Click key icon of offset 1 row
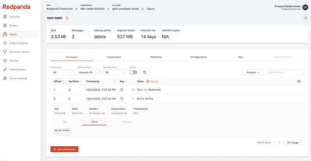This screenshot has width=311, height=161. [x=122, y=90]
